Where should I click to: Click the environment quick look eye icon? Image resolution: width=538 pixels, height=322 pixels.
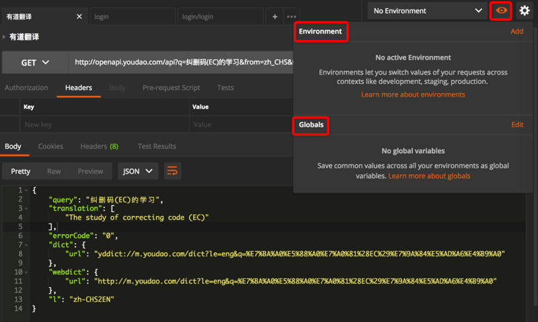501,11
